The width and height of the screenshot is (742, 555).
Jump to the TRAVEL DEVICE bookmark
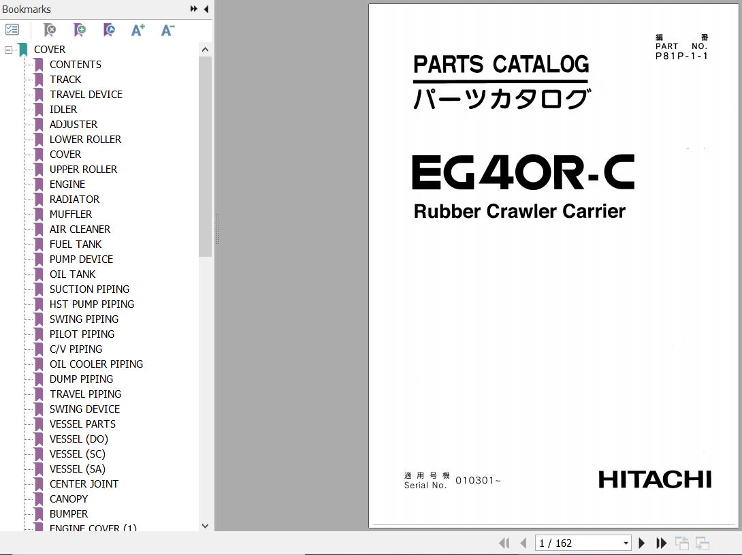pyautogui.click(x=86, y=95)
